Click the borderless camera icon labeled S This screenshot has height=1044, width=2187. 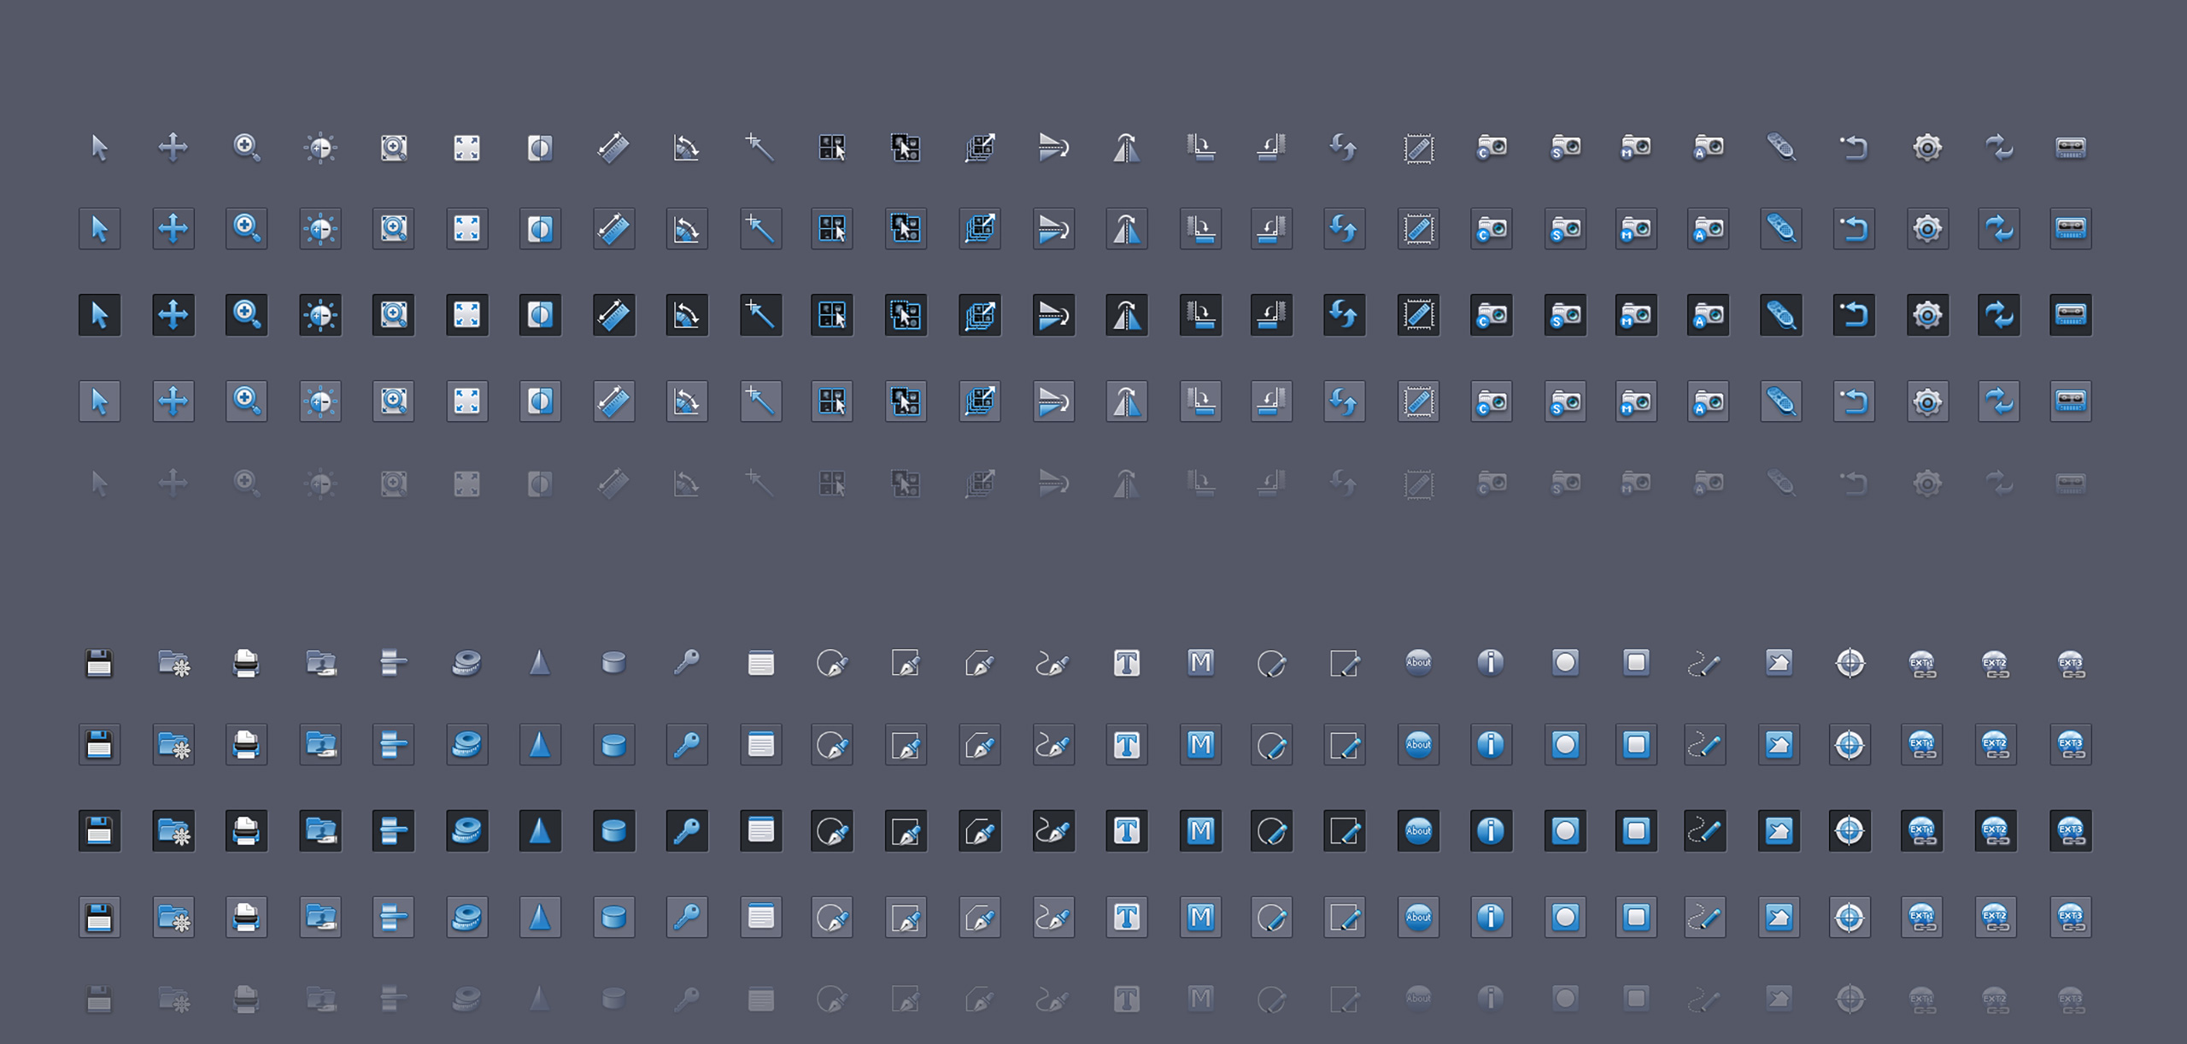pyautogui.click(x=1565, y=148)
